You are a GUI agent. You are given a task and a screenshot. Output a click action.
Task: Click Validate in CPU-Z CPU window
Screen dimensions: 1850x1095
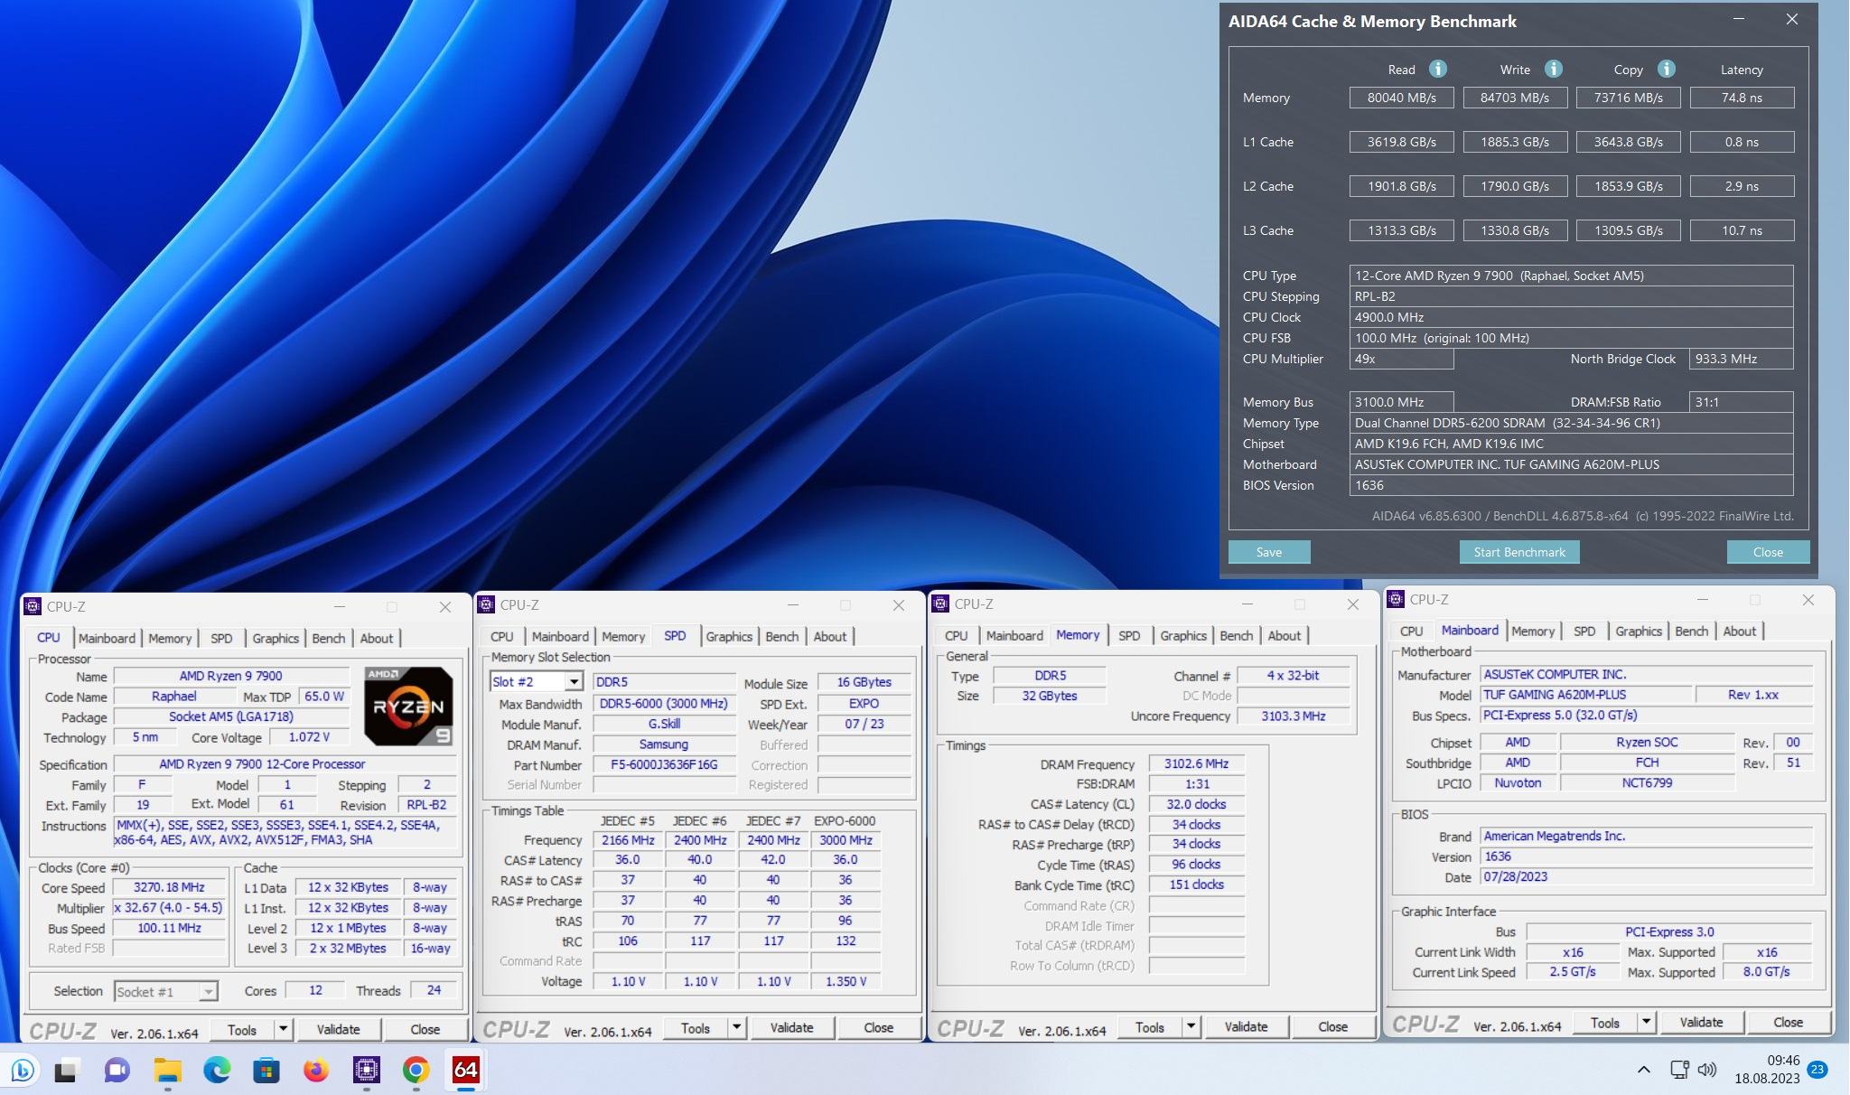coord(339,1029)
